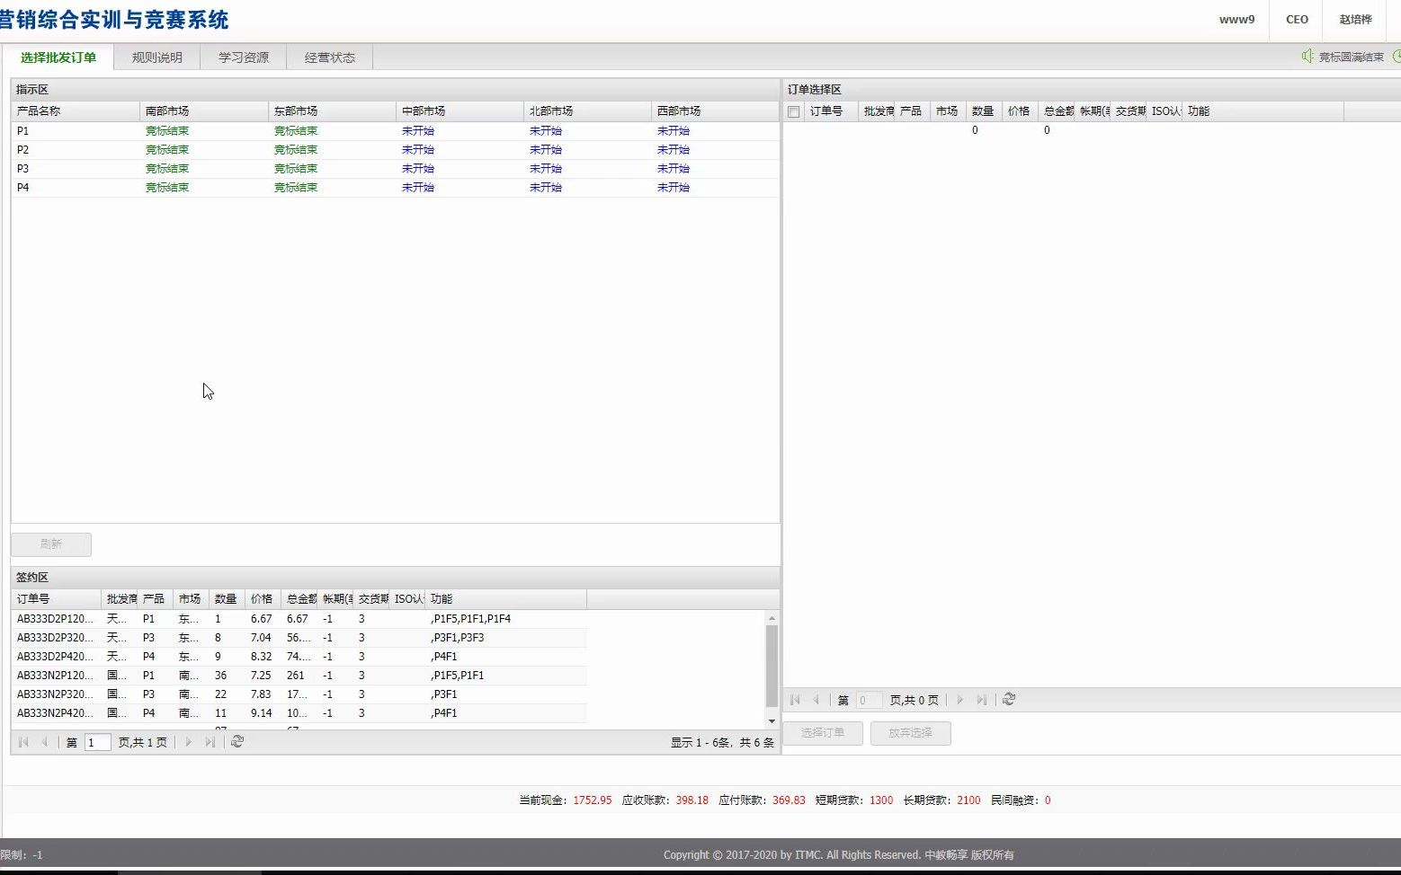Select order row AB333D2P420 with price 8.32

(x=299, y=657)
